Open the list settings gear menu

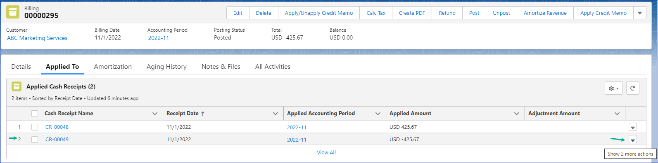click(x=613, y=88)
